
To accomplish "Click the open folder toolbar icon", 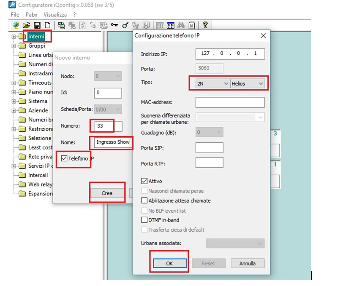I will click(26, 25).
